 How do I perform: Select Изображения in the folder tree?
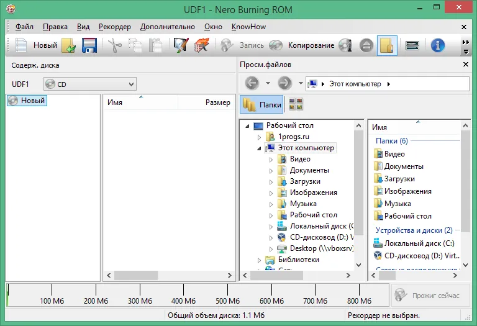coord(313,192)
